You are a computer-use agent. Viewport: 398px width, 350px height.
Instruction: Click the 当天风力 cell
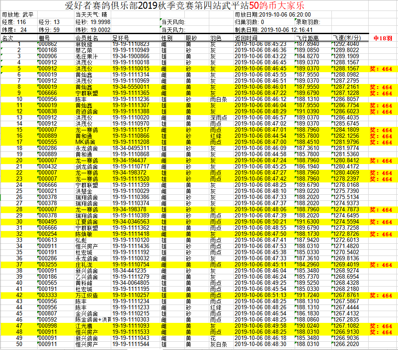[x=173, y=30]
